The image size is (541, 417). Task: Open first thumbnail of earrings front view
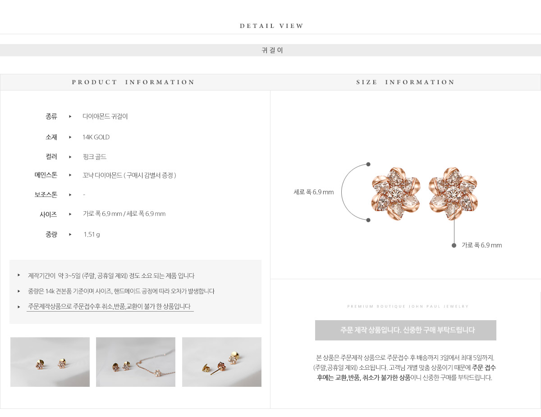click(50, 362)
